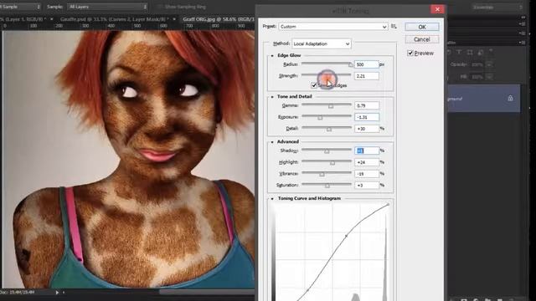Open the status bar info arrow menu
Screen dimensions: 536x301
point(57,293)
